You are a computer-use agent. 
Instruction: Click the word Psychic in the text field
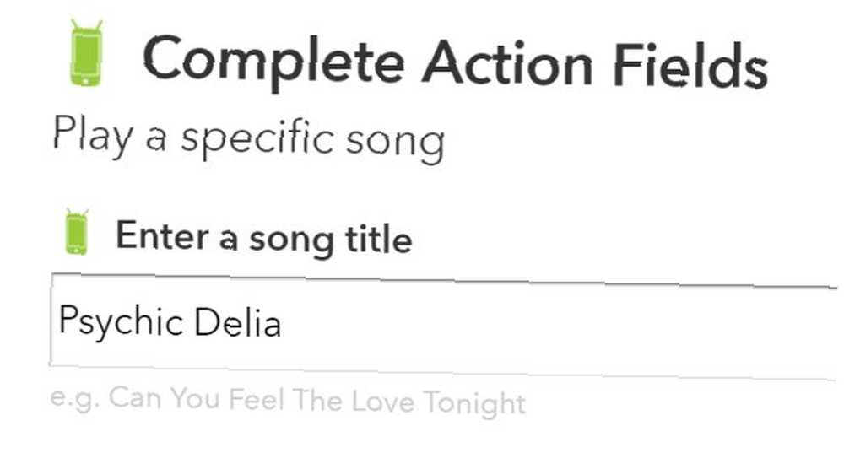coord(120,321)
